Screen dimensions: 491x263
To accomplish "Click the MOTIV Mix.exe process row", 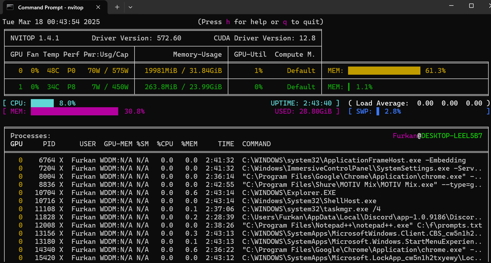I will click(x=362, y=185).
